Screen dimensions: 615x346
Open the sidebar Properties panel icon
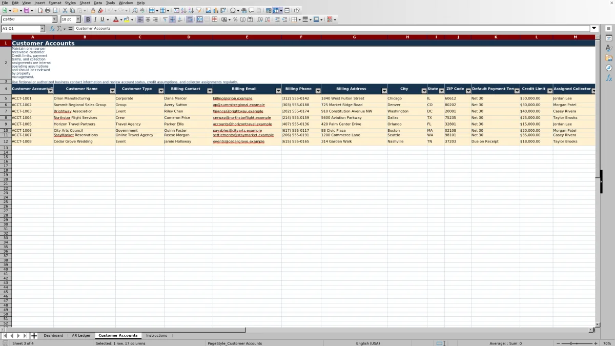609,38
